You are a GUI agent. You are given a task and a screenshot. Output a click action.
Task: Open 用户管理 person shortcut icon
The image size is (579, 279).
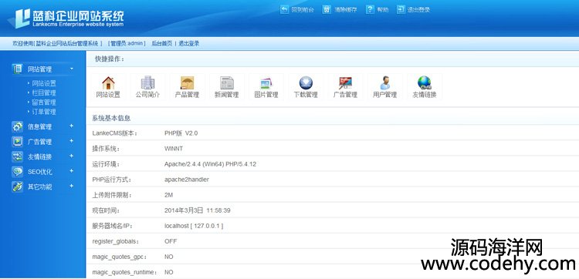click(384, 83)
